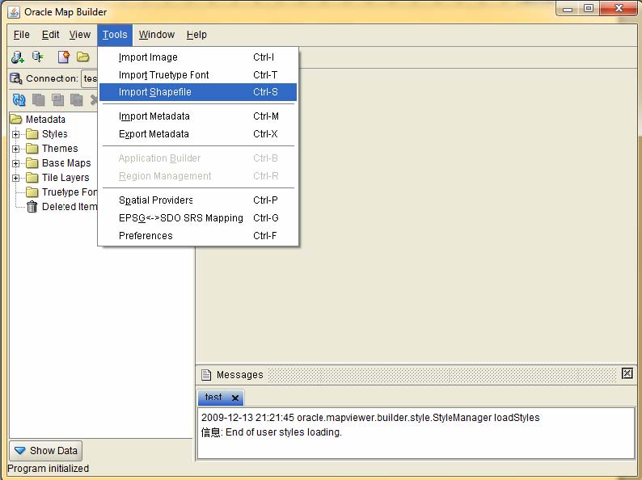
Task: Click the grayed duplicate pages icon
Action: (x=39, y=99)
